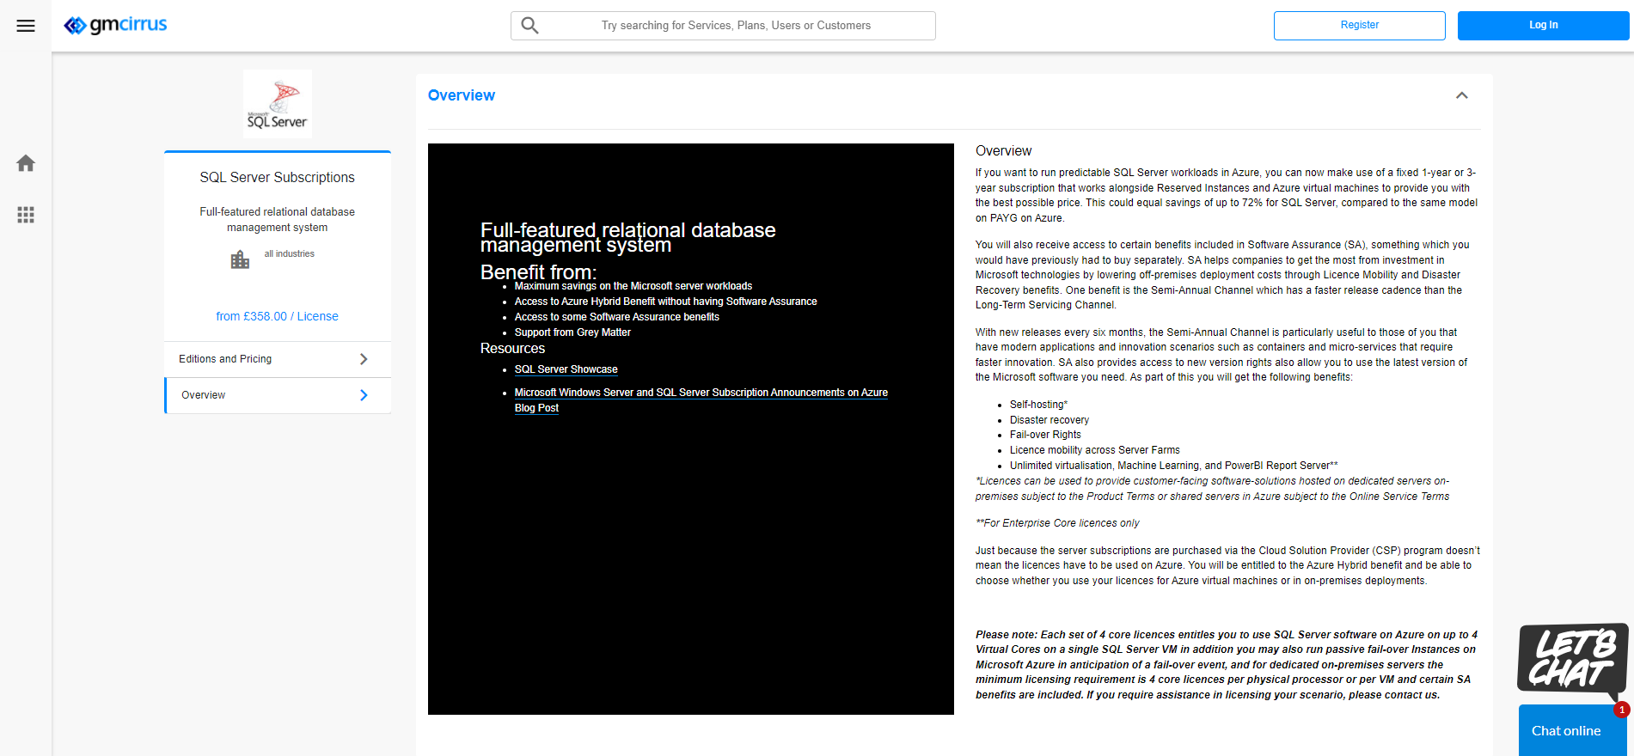This screenshot has width=1634, height=756.
Task: Open SQL Server Showcase link
Action: (566, 369)
